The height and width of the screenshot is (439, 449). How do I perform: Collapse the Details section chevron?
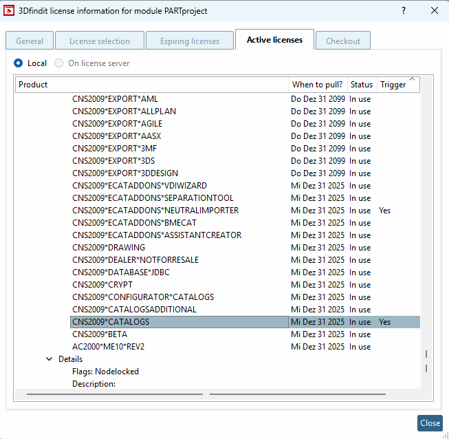tap(50, 359)
